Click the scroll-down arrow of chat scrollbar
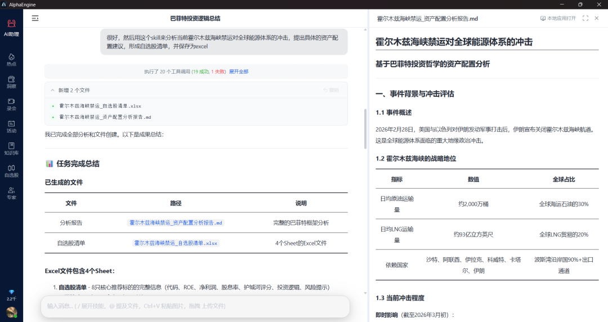 365,293
